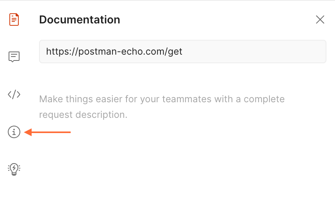The height and width of the screenshot is (199, 335).
Task: Select the circled letter i icon
Action: [x=14, y=132]
